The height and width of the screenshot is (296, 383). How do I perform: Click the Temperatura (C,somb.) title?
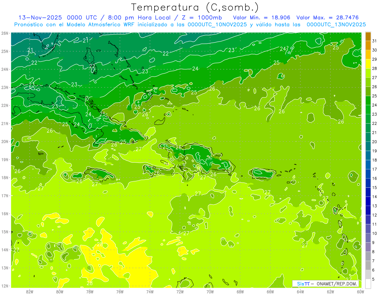tap(195, 7)
